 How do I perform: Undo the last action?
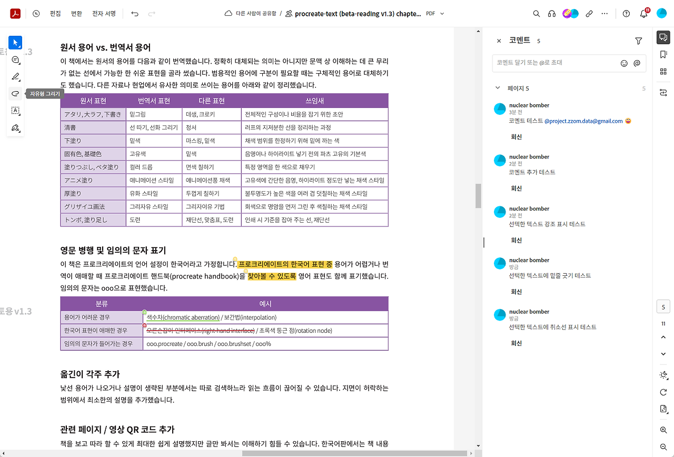pyautogui.click(x=135, y=14)
